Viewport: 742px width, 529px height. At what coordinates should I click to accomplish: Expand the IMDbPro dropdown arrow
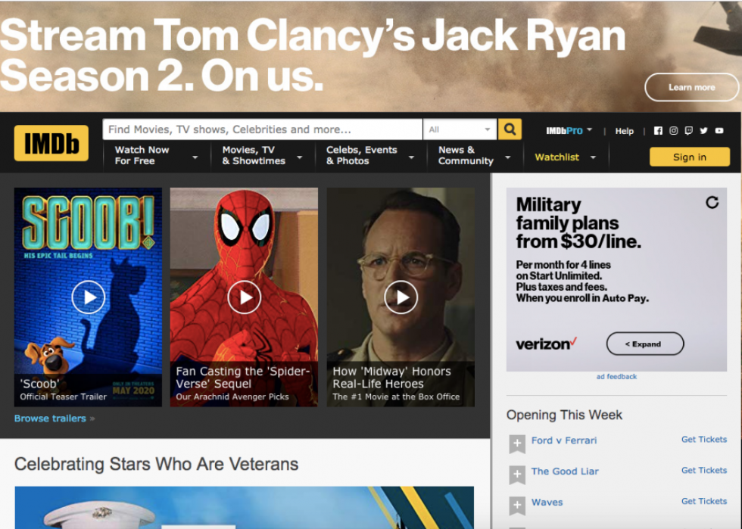tap(589, 129)
